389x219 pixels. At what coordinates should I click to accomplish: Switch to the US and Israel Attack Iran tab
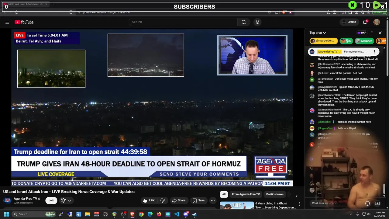26,4
